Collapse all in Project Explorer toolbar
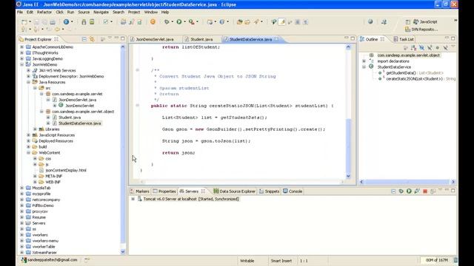Viewport: 474px width, 266px height. click(84, 39)
